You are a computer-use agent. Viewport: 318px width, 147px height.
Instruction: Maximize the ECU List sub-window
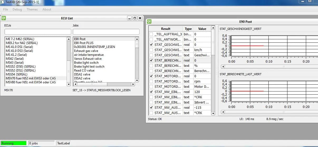[135, 18]
